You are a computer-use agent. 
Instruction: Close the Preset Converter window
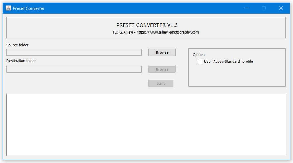281,8
